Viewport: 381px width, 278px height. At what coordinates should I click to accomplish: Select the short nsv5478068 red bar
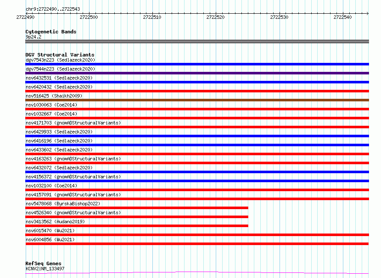[x=137, y=208]
